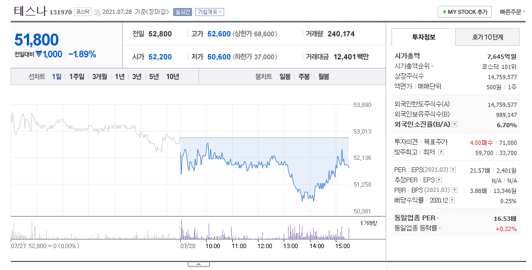
Task: Click the 전일 value 52,800
Action: (160, 34)
